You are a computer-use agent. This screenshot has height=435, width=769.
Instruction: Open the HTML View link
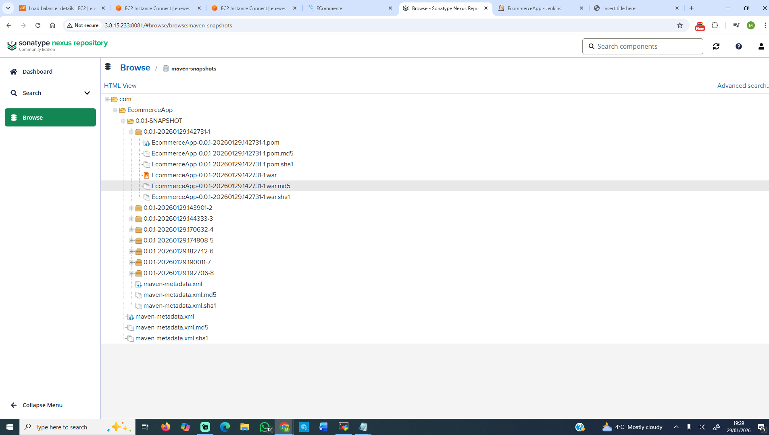point(120,86)
